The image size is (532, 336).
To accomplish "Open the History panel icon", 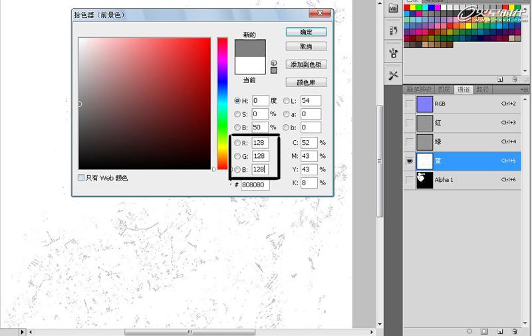I will [x=393, y=30].
